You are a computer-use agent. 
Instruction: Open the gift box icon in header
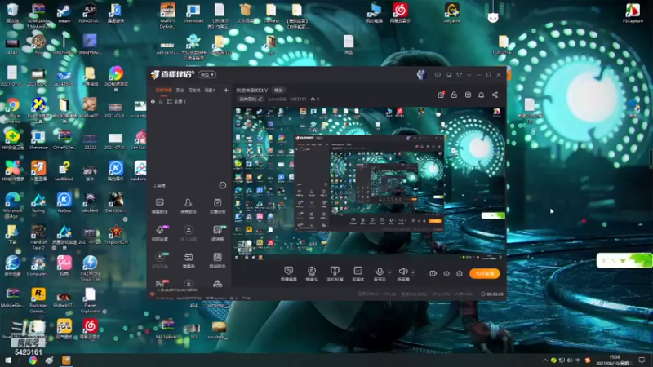pos(441,95)
